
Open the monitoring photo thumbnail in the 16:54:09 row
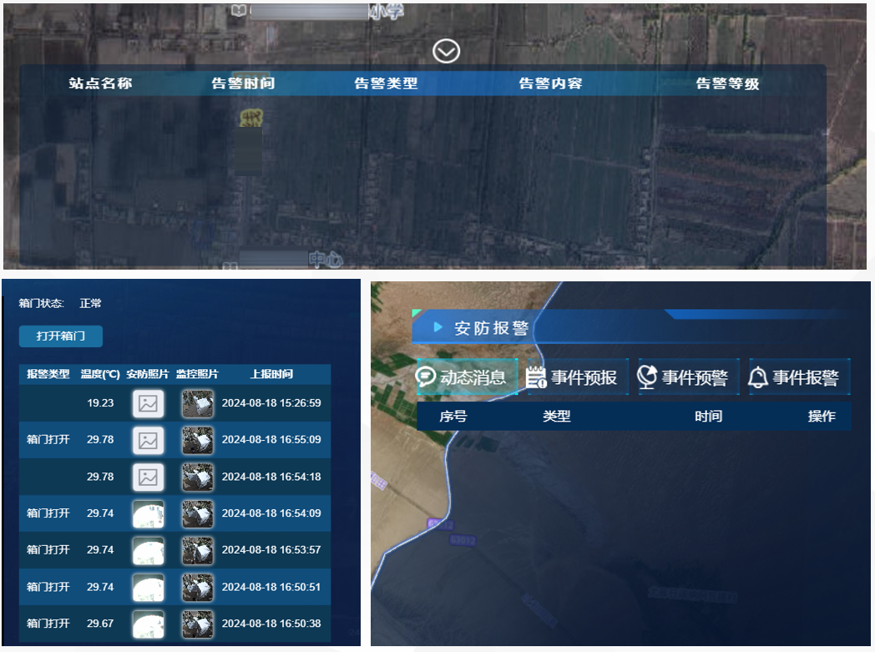(x=197, y=513)
